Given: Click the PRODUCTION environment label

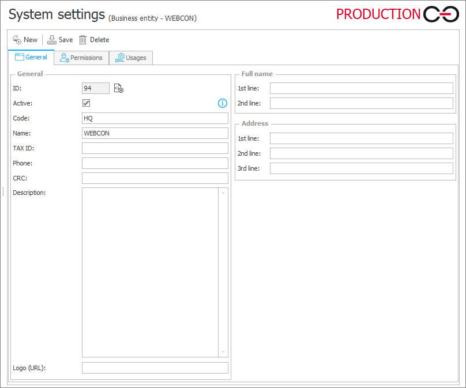Looking at the screenshot, I should point(378,14).
